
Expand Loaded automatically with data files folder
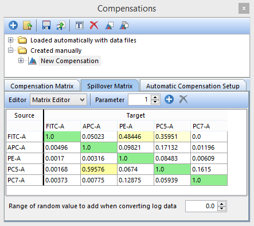tap(11, 40)
